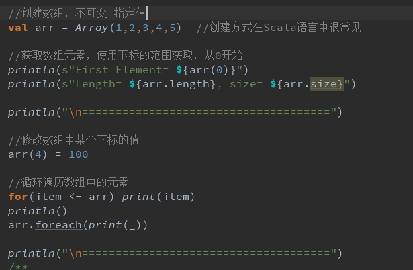The image size is (413, 270).
Task: Click the Scala language comment after Array
Action: coord(279,28)
